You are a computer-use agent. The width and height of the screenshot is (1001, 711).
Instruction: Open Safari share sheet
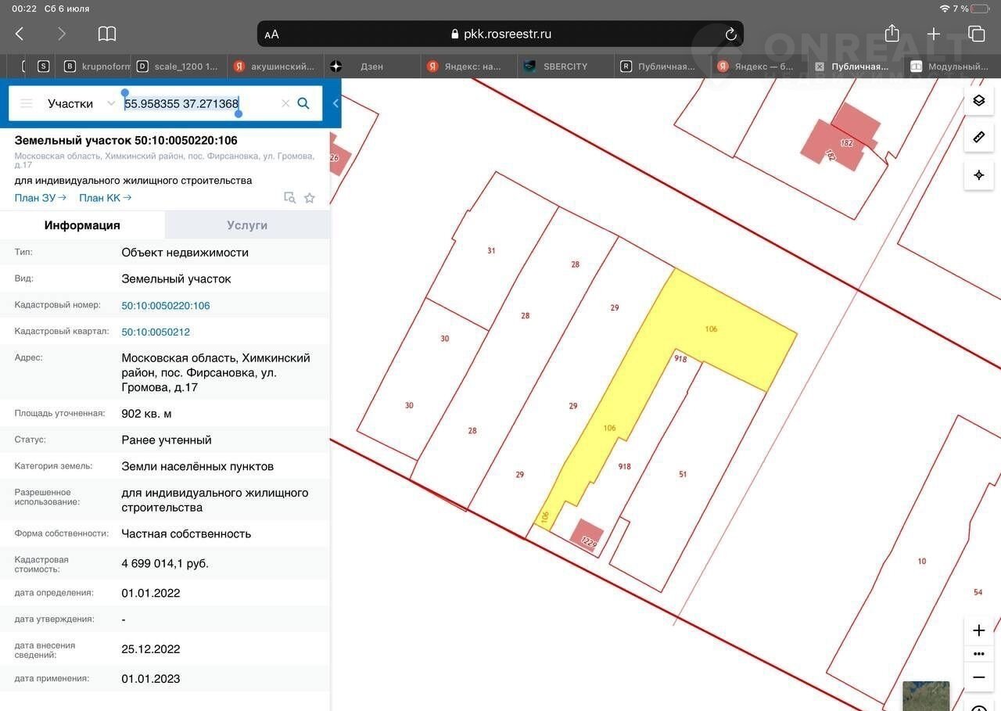(892, 34)
